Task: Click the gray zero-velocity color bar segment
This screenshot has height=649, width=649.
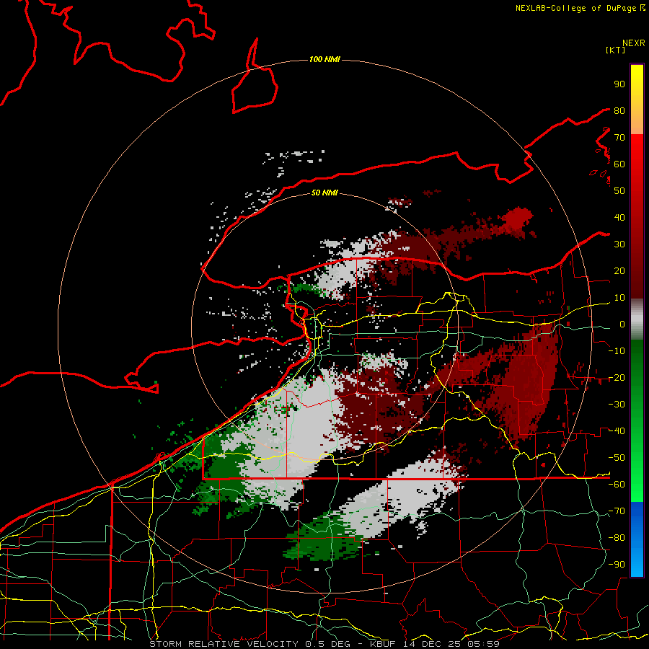Action: (637, 319)
